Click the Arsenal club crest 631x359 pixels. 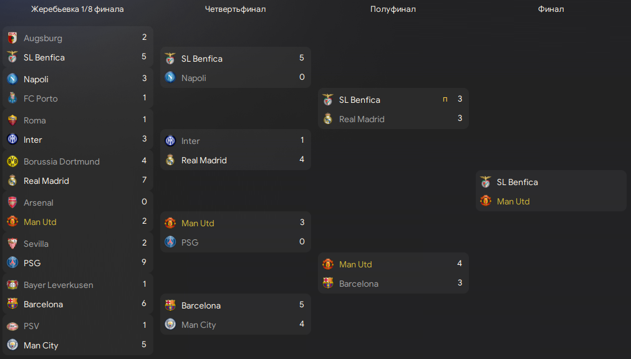(12, 203)
